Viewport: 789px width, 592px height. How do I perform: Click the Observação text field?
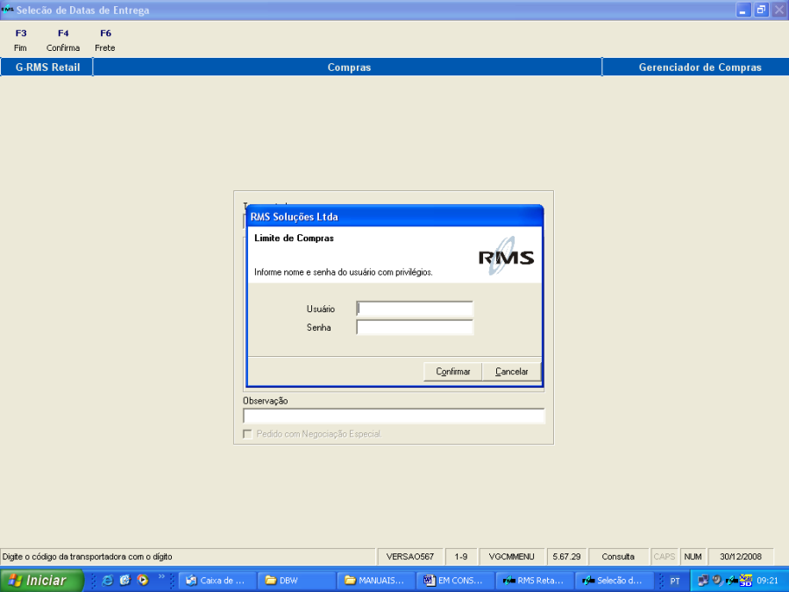(394, 416)
